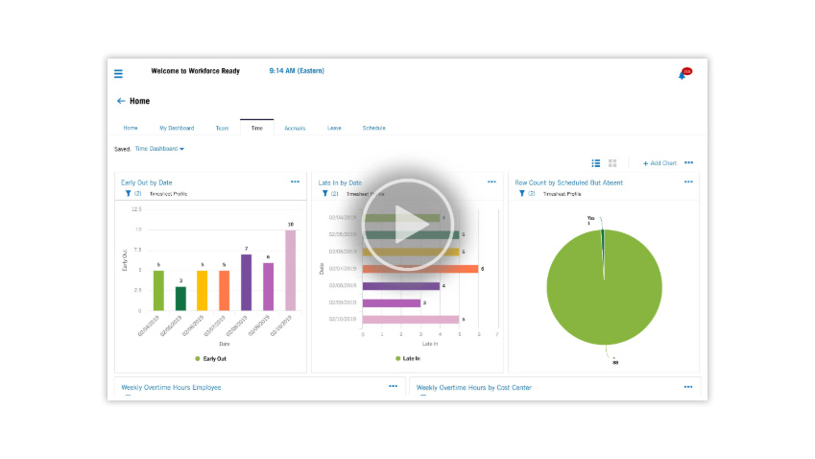Open Weekly Overtime Hours by Cost Center title

tap(473, 388)
